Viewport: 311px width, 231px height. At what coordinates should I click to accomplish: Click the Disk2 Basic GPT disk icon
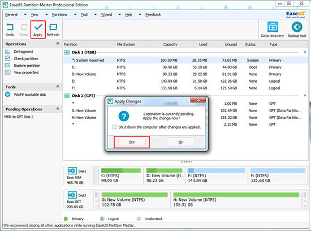[x=72, y=195]
